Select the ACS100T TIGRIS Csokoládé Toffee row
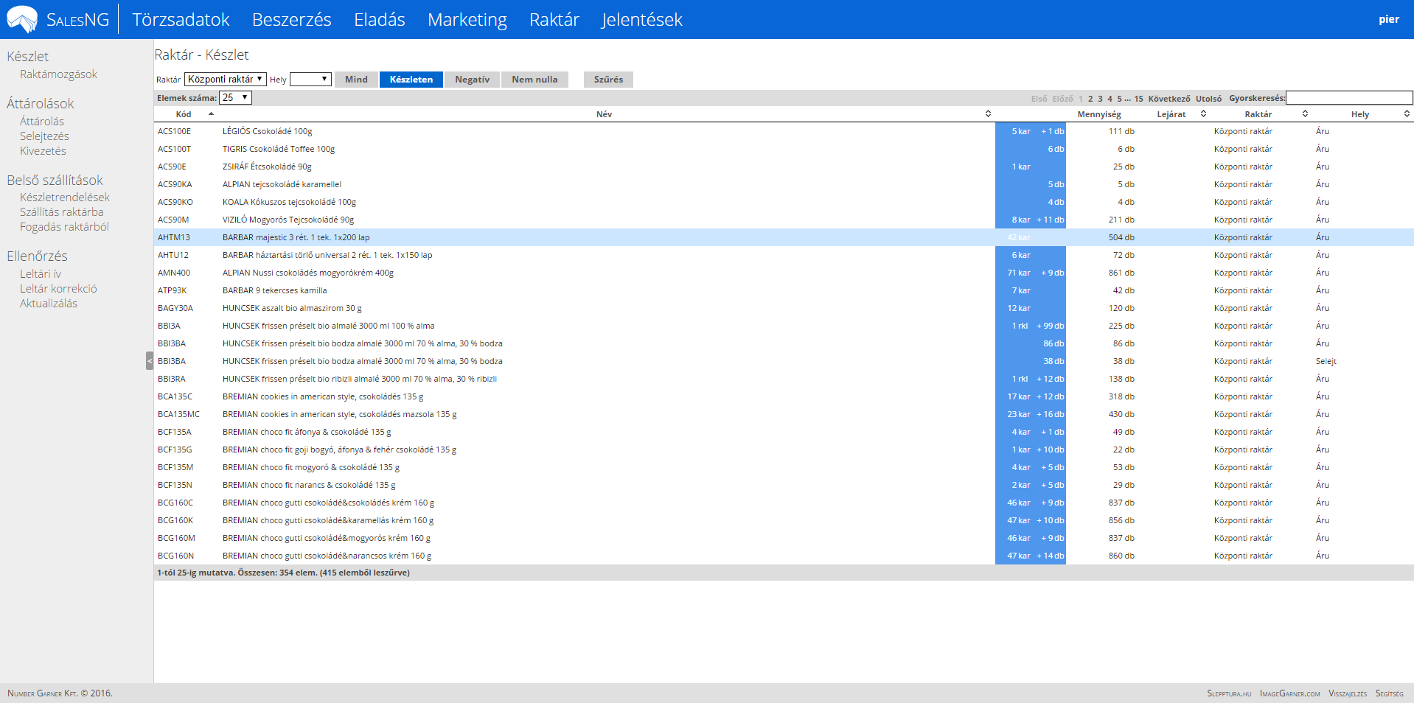The width and height of the screenshot is (1414, 703). coord(784,149)
